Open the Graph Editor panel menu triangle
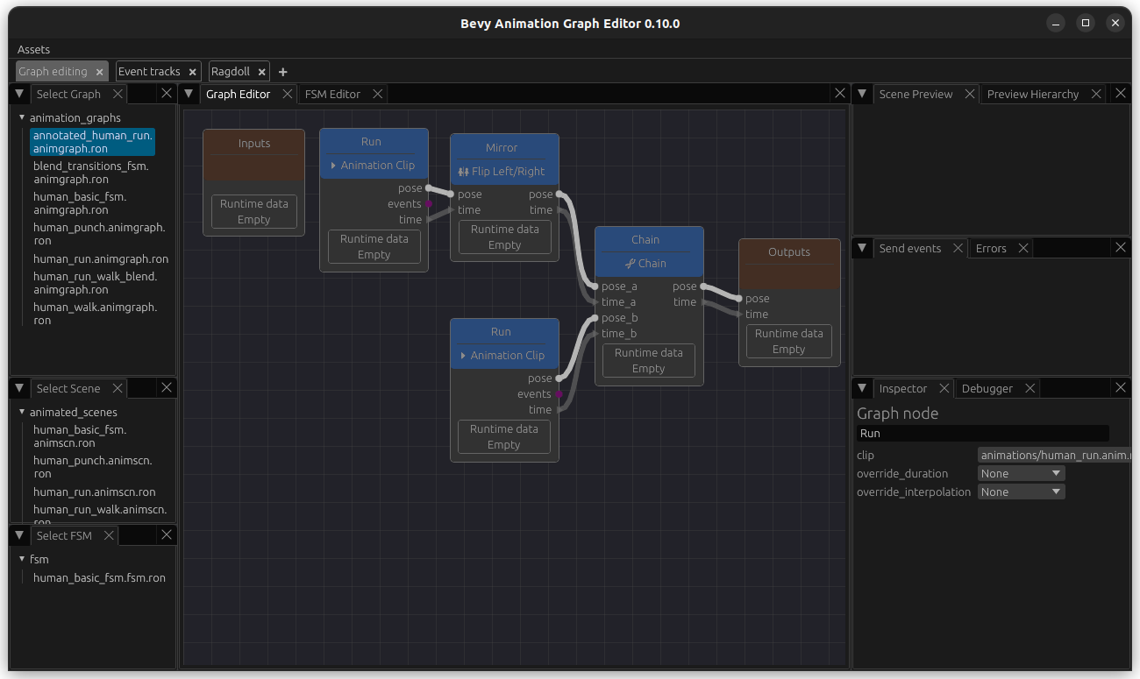Screen dimensions: 1140x679 coord(189,94)
